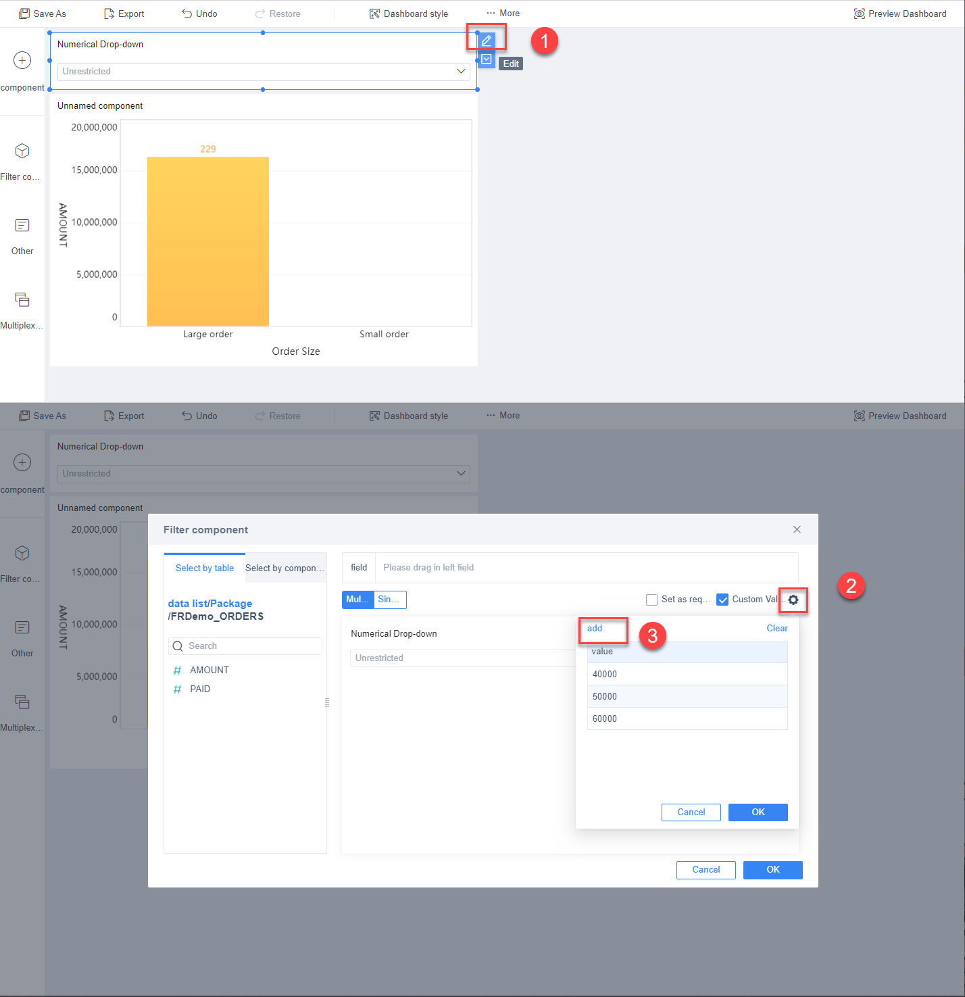This screenshot has height=997, width=965.
Task: Select the 50000 value row
Action: click(687, 696)
